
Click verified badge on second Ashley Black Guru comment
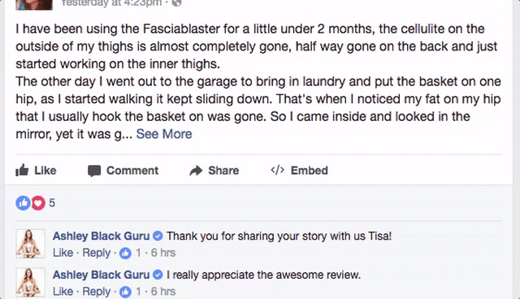[158, 275]
